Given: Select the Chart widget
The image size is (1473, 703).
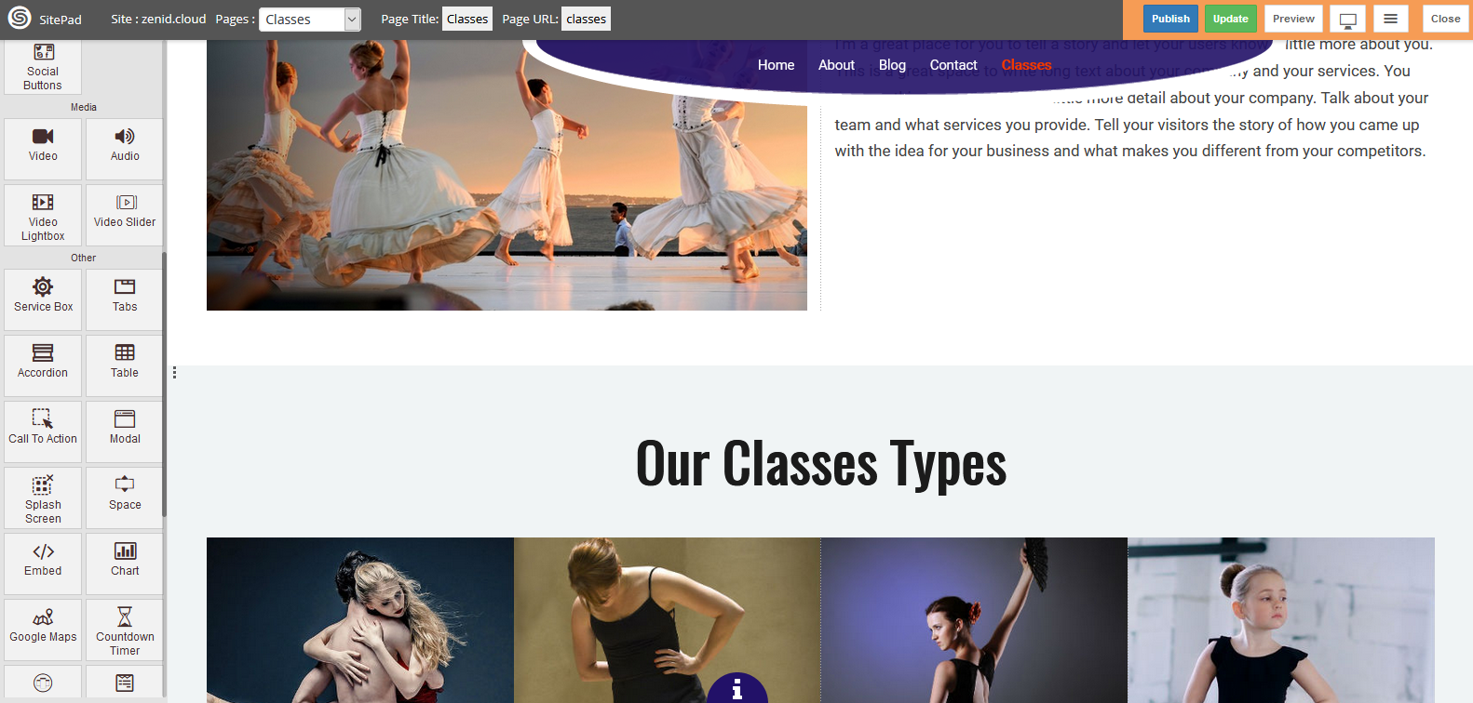Looking at the screenshot, I should point(125,564).
